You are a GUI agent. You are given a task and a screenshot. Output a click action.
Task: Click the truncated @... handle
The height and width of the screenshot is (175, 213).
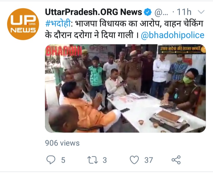[161, 13]
